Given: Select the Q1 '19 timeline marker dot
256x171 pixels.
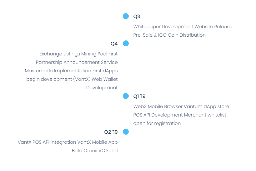Looking at the screenshot, I should coord(126,96).
